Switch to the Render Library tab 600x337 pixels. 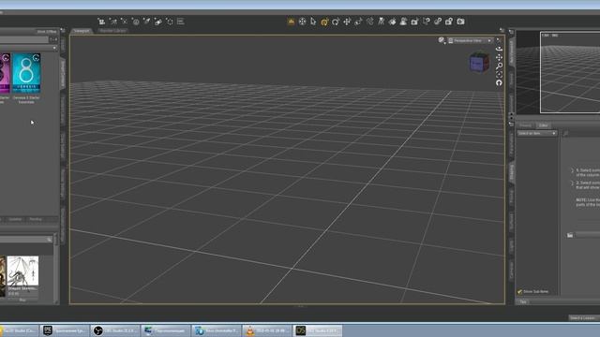[x=112, y=31]
